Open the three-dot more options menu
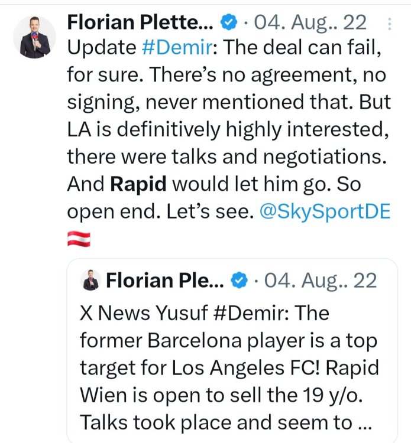 click(390, 24)
